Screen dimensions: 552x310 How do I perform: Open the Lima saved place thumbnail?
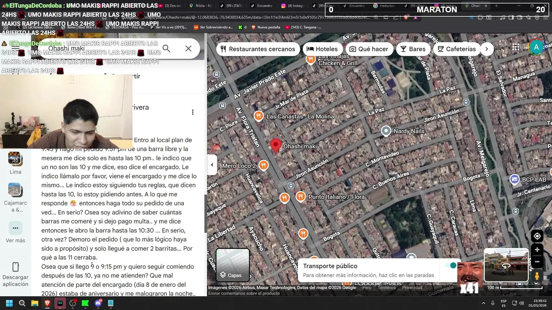(x=15, y=158)
